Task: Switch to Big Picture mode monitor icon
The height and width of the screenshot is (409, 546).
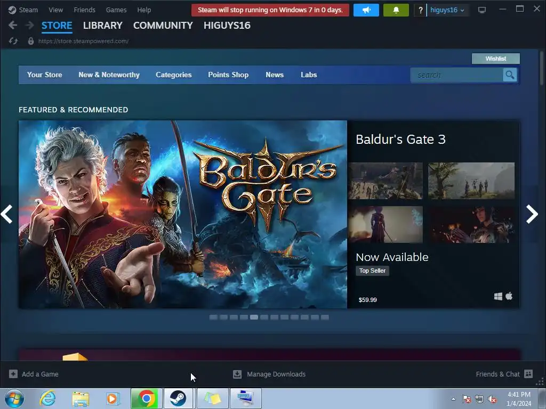Action: click(x=482, y=10)
